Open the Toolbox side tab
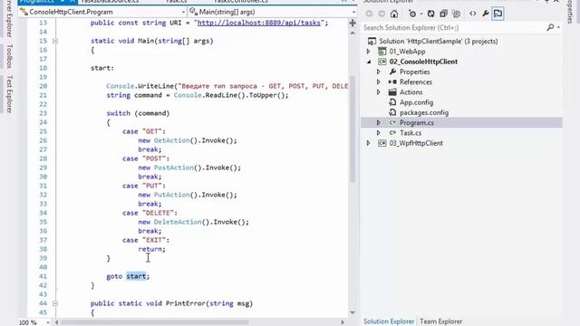The height and width of the screenshot is (326, 580). click(10, 56)
